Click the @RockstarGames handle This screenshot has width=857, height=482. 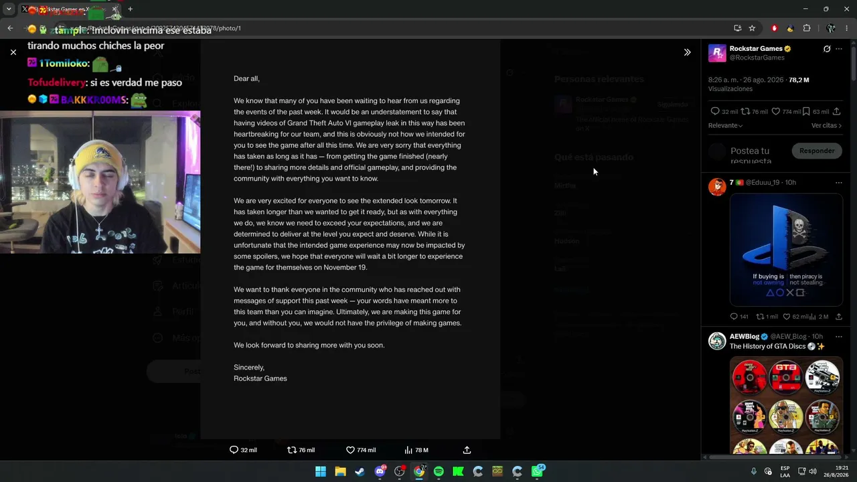pyautogui.click(x=757, y=58)
